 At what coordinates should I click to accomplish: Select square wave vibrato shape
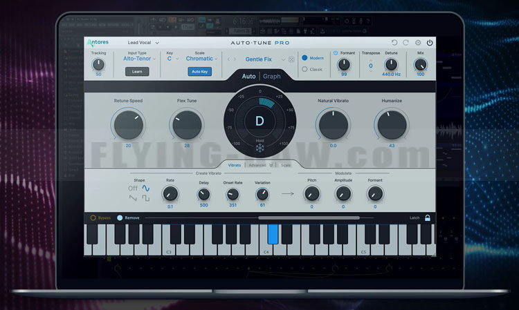tap(145, 198)
